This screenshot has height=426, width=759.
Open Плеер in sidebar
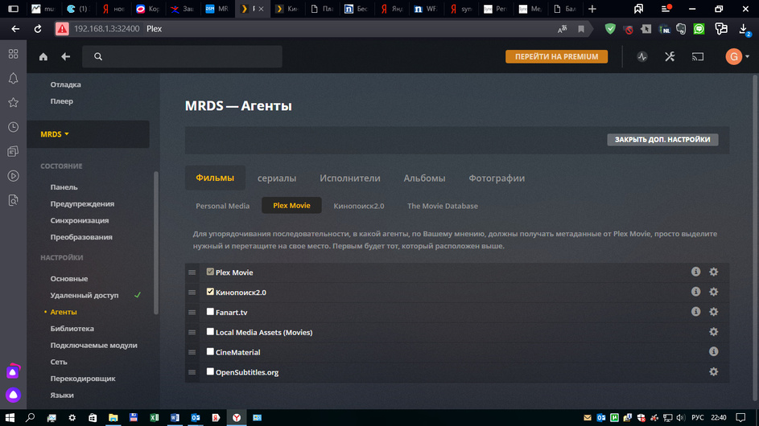click(x=61, y=101)
